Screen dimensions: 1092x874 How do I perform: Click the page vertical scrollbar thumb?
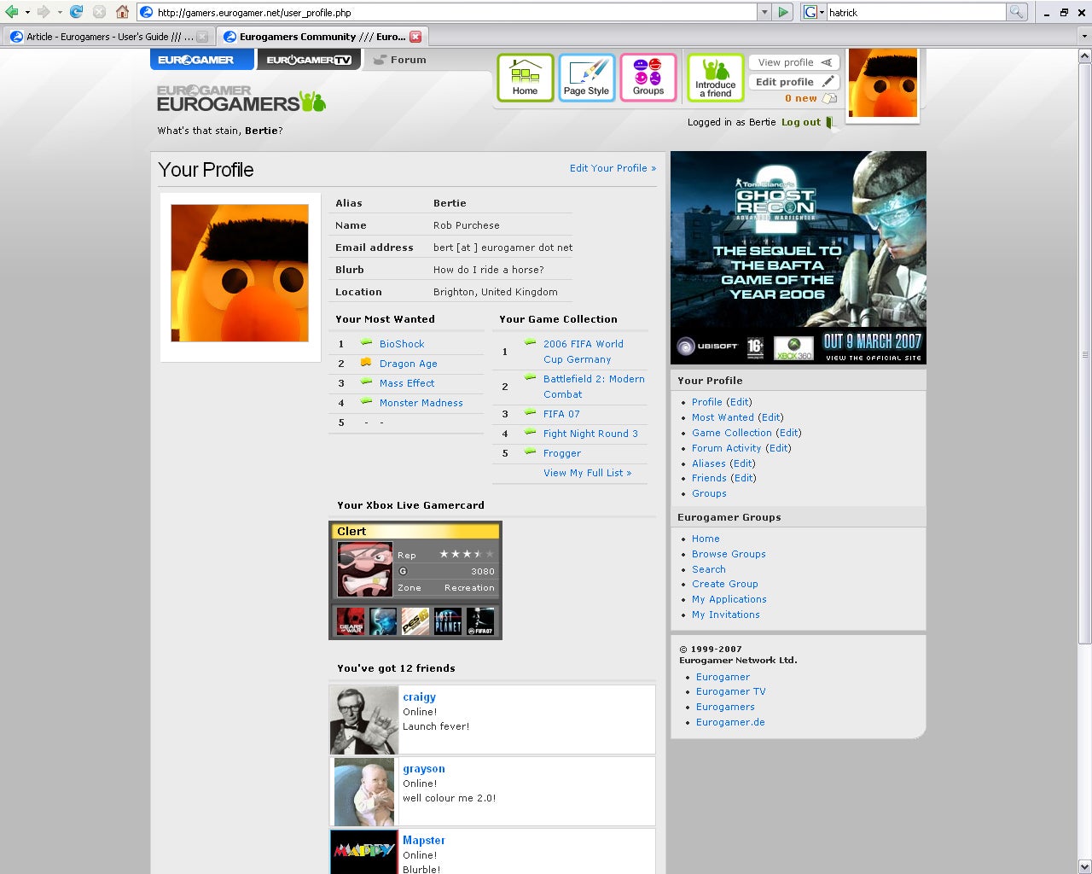[x=1085, y=353]
